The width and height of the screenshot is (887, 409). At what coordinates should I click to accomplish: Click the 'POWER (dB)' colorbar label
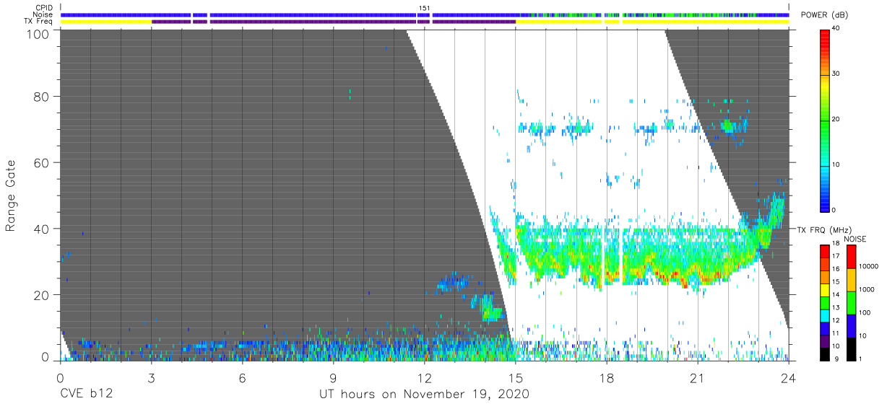click(x=824, y=15)
